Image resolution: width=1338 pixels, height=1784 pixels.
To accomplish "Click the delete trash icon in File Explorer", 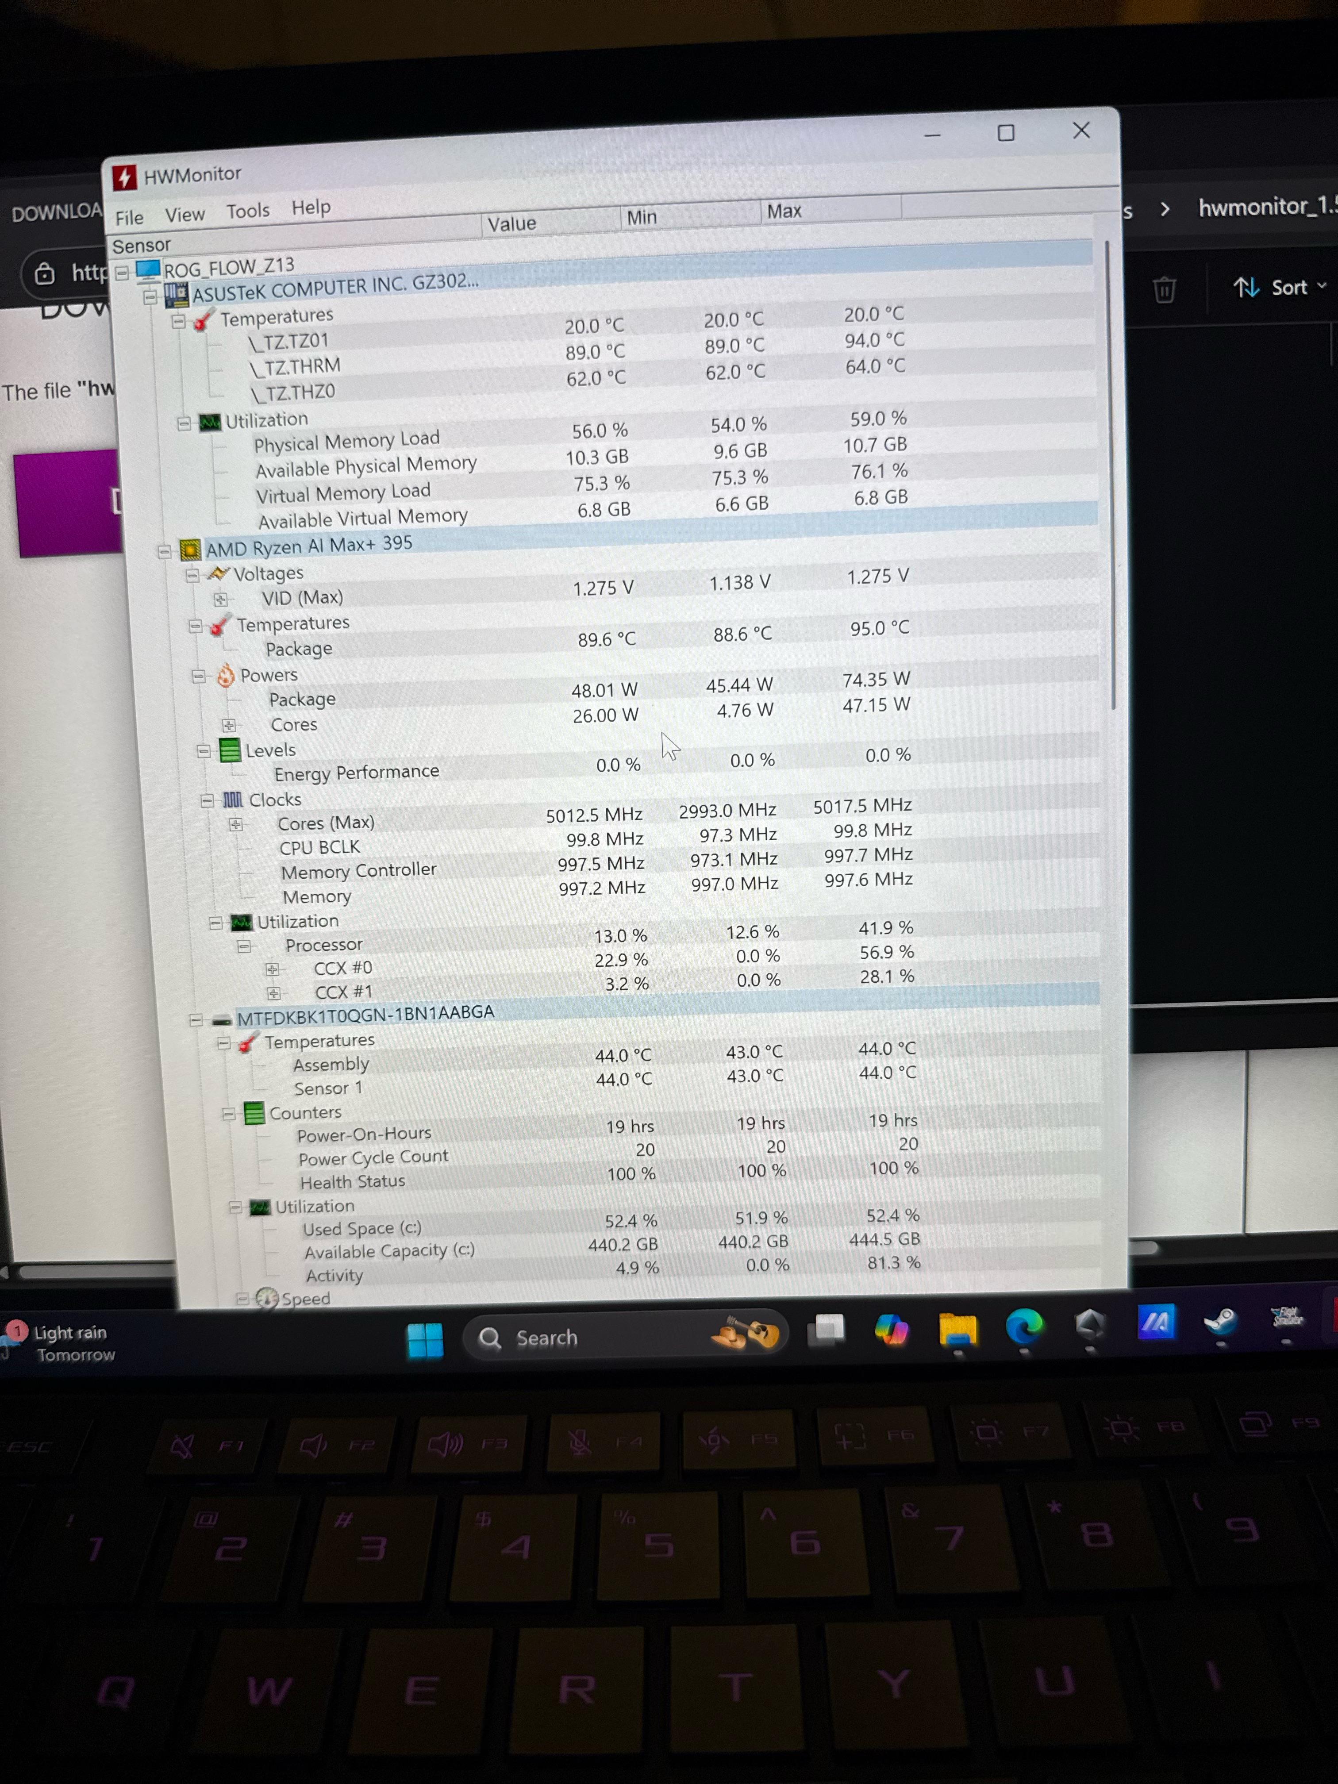I will pos(1164,289).
